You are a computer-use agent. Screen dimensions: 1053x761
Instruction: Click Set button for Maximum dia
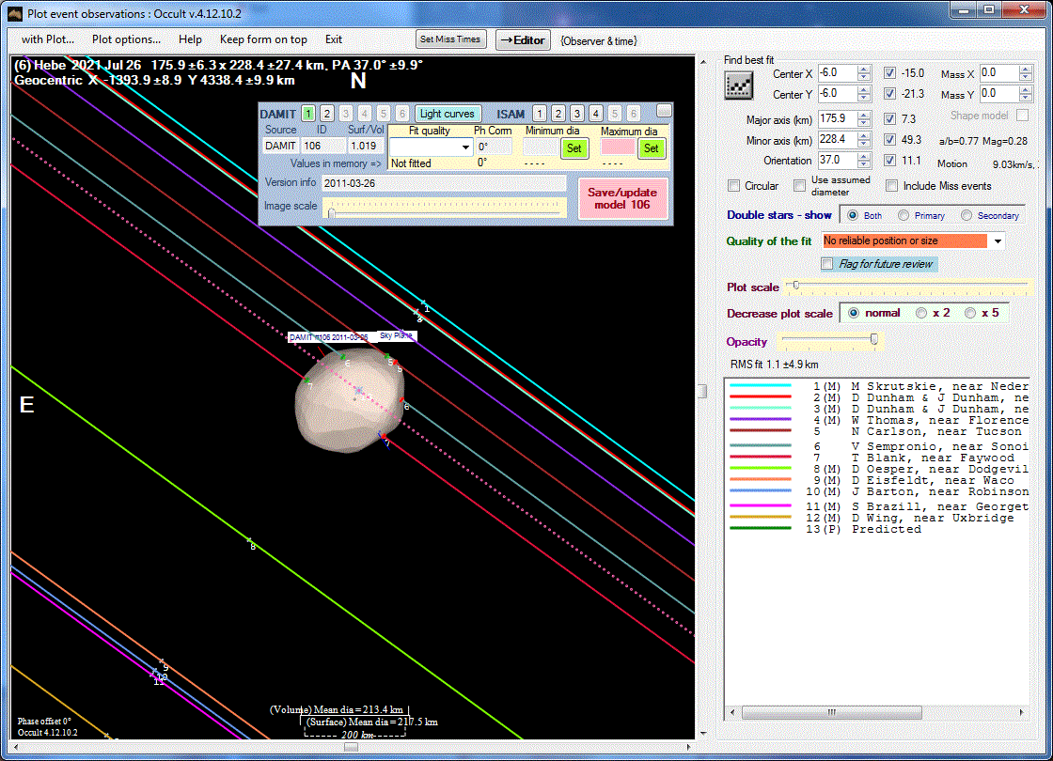pos(652,148)
